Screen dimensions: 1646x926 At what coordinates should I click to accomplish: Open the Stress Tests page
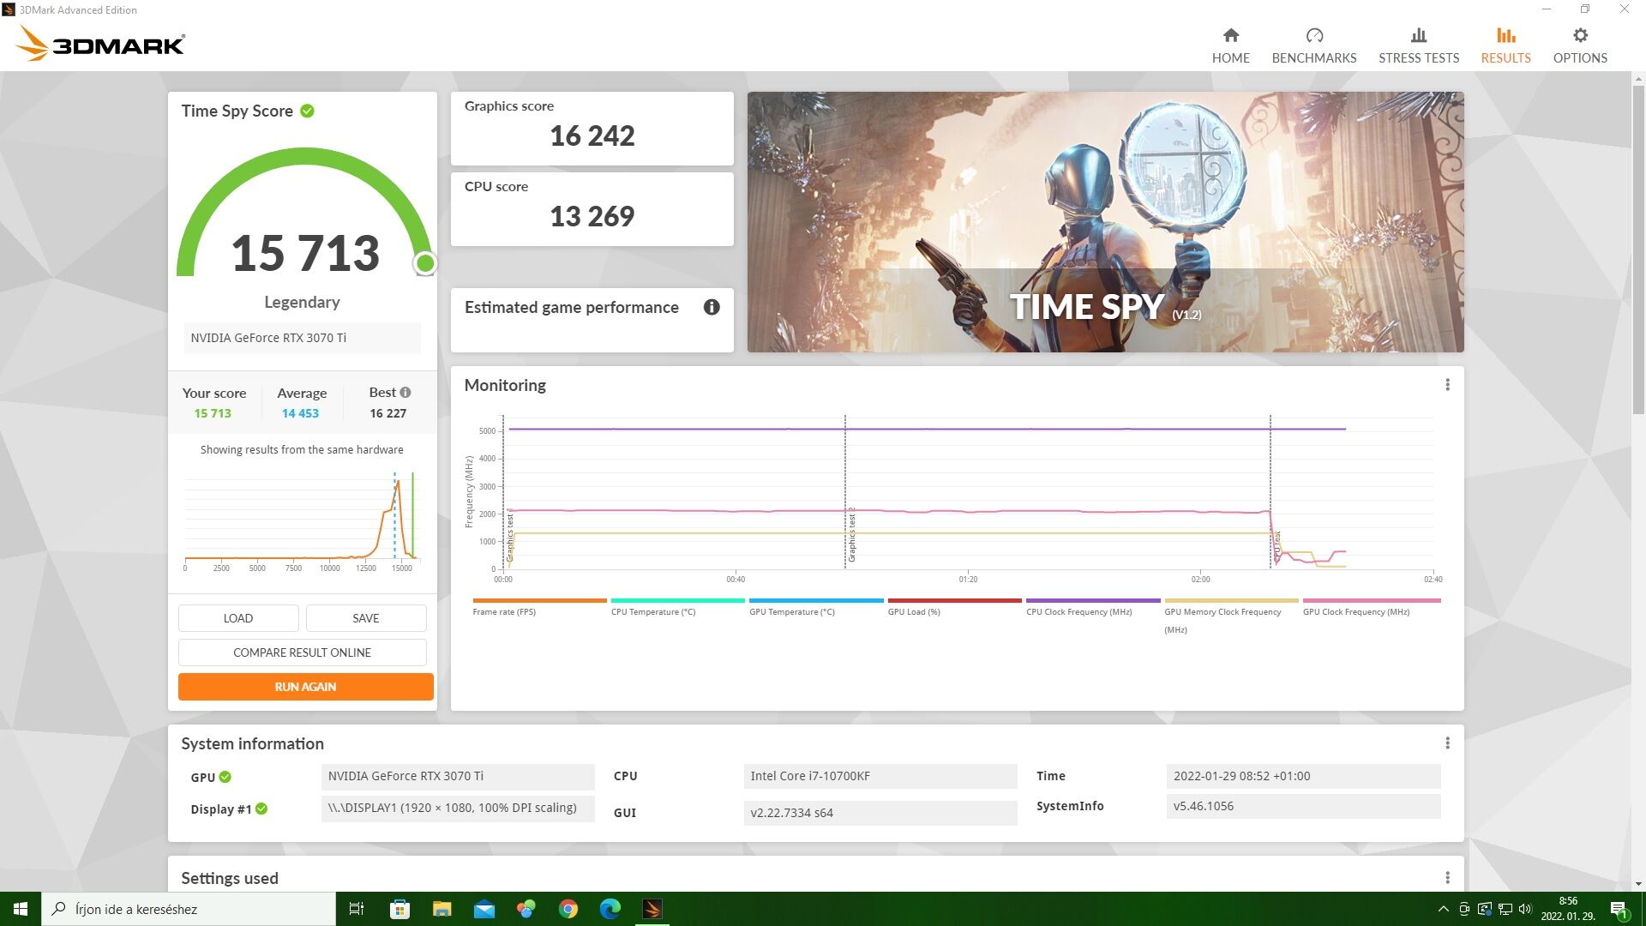click(1418, 45)
